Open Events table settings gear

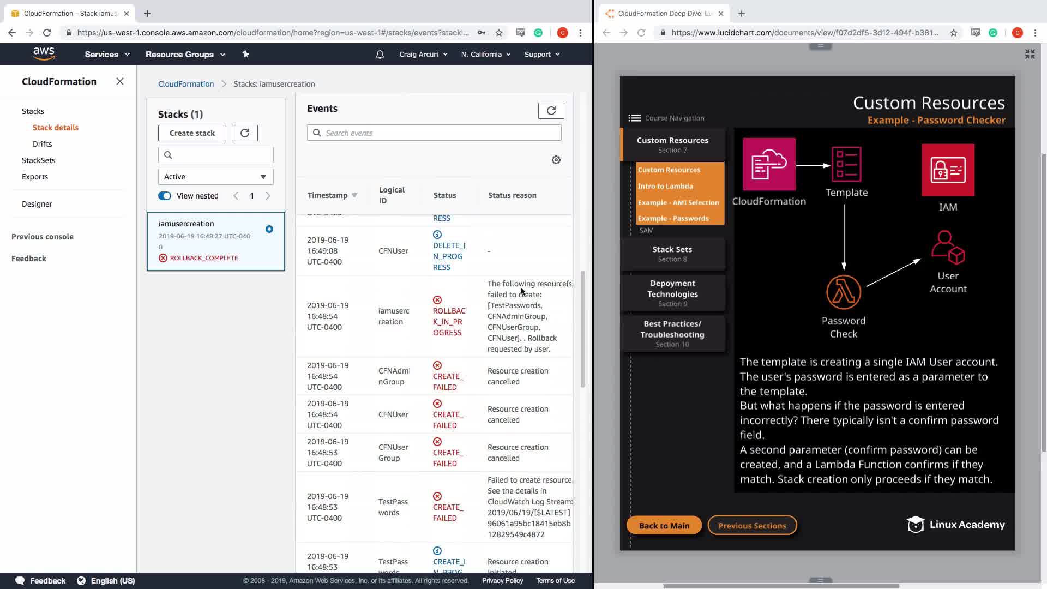point(556,160)
